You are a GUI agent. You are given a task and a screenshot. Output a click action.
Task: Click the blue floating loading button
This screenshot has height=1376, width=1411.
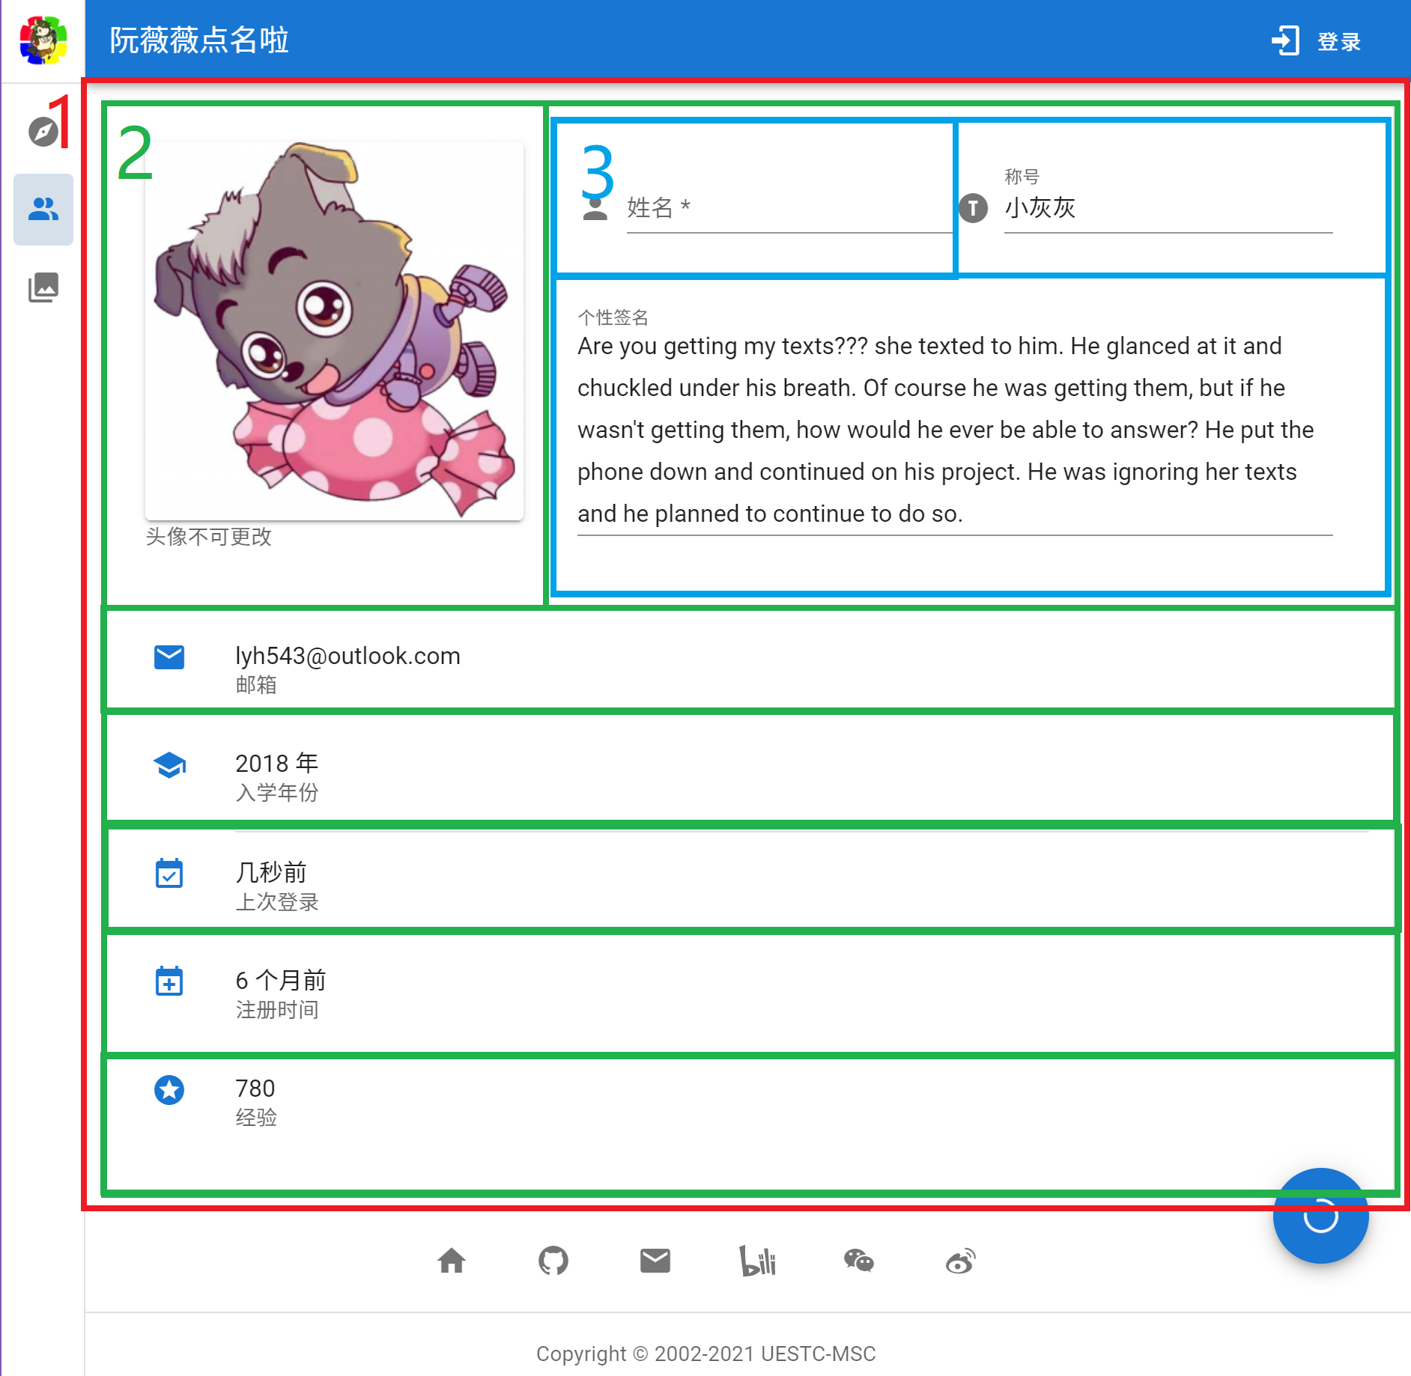[1320, 1216]
